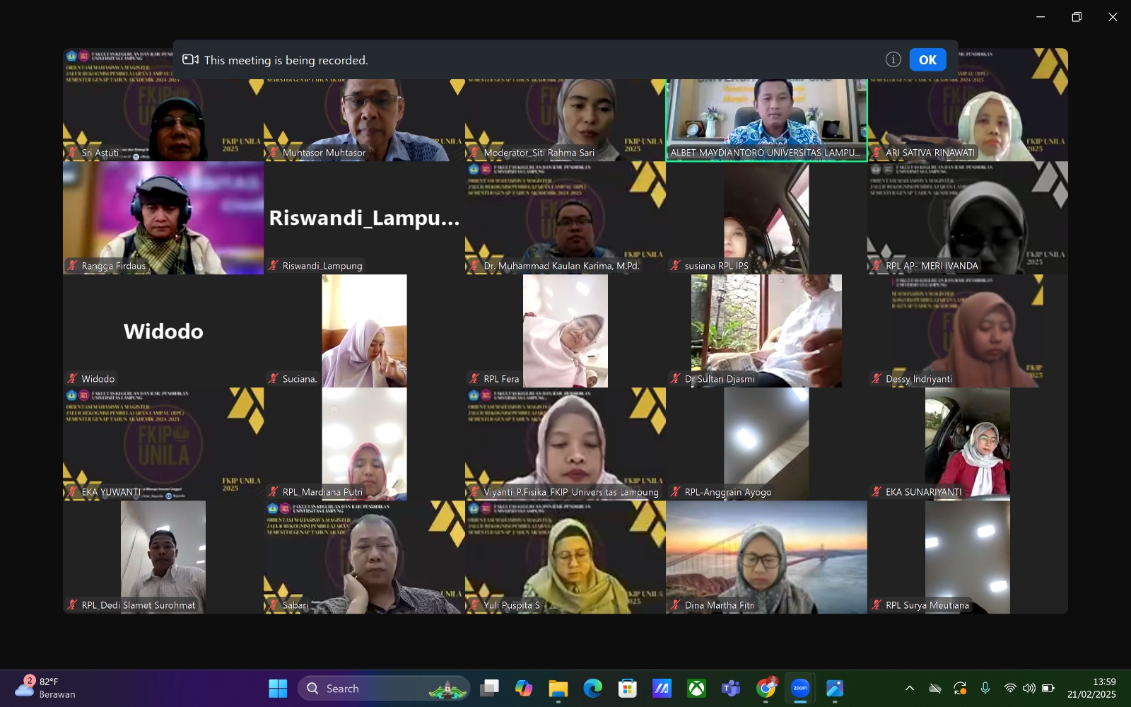Open Task View on the taskbar
1131x707 pixels.
tap(488, 688)
